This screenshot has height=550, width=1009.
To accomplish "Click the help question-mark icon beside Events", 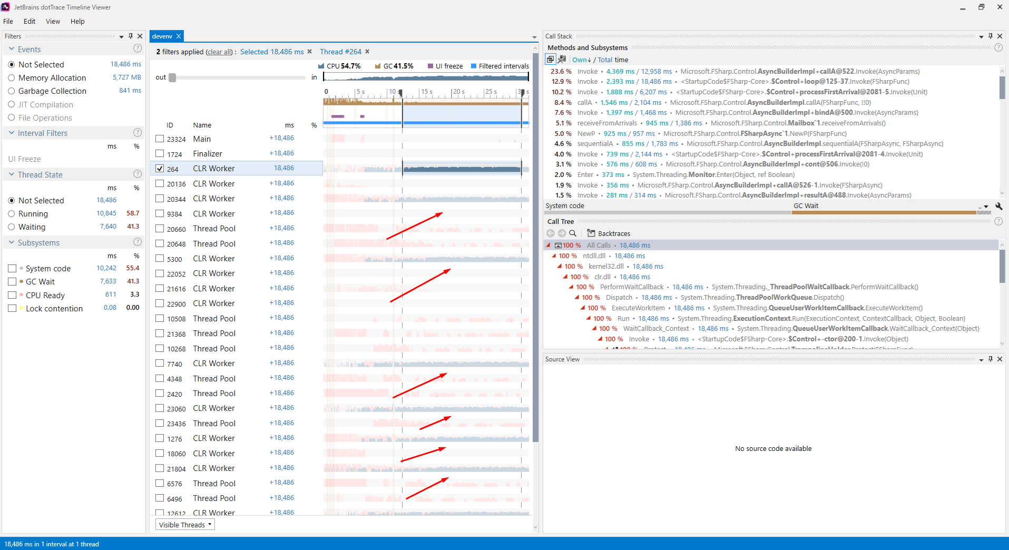I will point(137,48).
